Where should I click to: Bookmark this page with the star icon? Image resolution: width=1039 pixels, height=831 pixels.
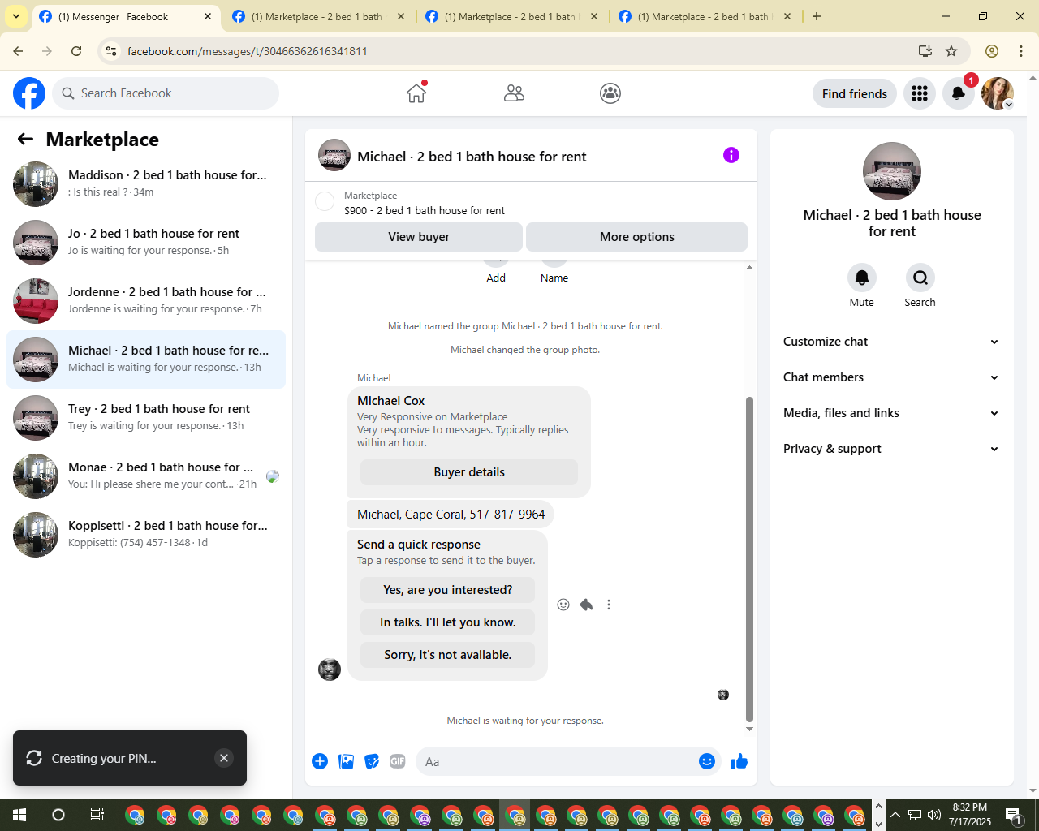pyautogui.click(x=951, y=51)
